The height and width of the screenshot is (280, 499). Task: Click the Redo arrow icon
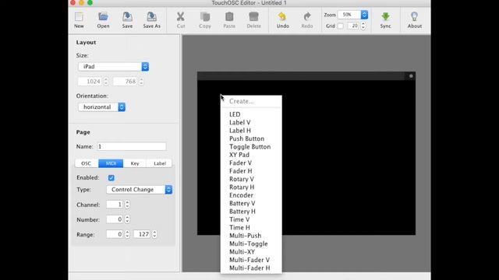[x=307, y=20]
